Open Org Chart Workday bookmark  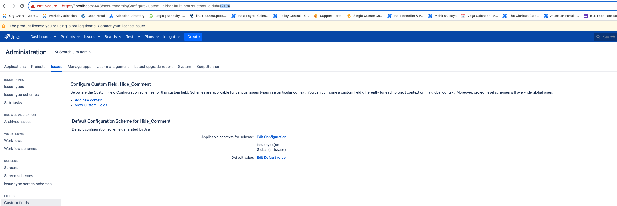pos(20,16)
